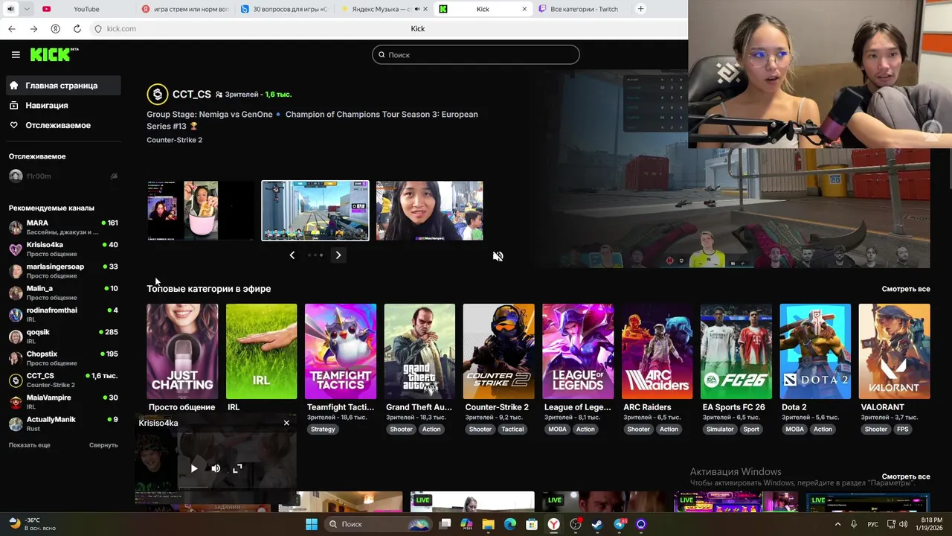Image resolution: width=952 pixels, height=536 pixels.
Task: Click 'Смотреть все' for top categories
Action: tap(906, 289)
